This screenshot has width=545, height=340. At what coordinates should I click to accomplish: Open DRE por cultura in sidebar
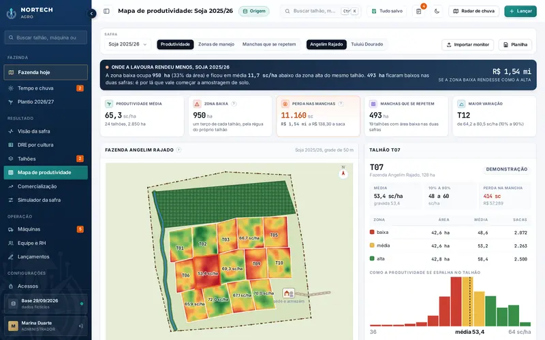[x=46, y=145]
